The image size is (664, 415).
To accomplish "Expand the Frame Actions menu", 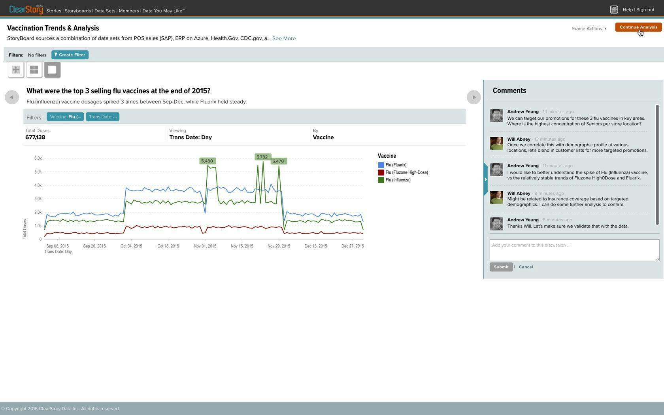I will click(x=589, y=28).
